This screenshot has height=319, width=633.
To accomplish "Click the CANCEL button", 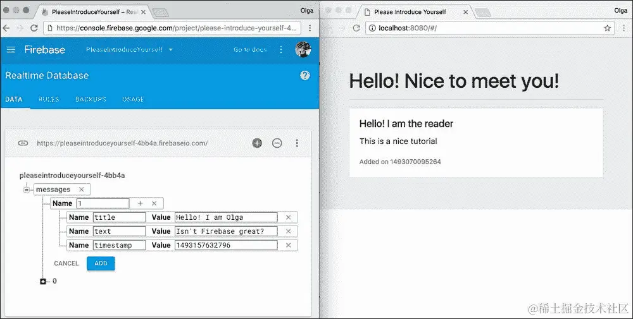I will tap(66, 263).
